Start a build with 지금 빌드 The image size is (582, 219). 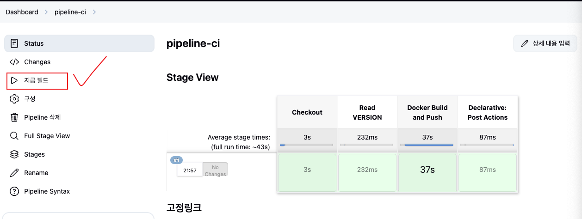79,80
